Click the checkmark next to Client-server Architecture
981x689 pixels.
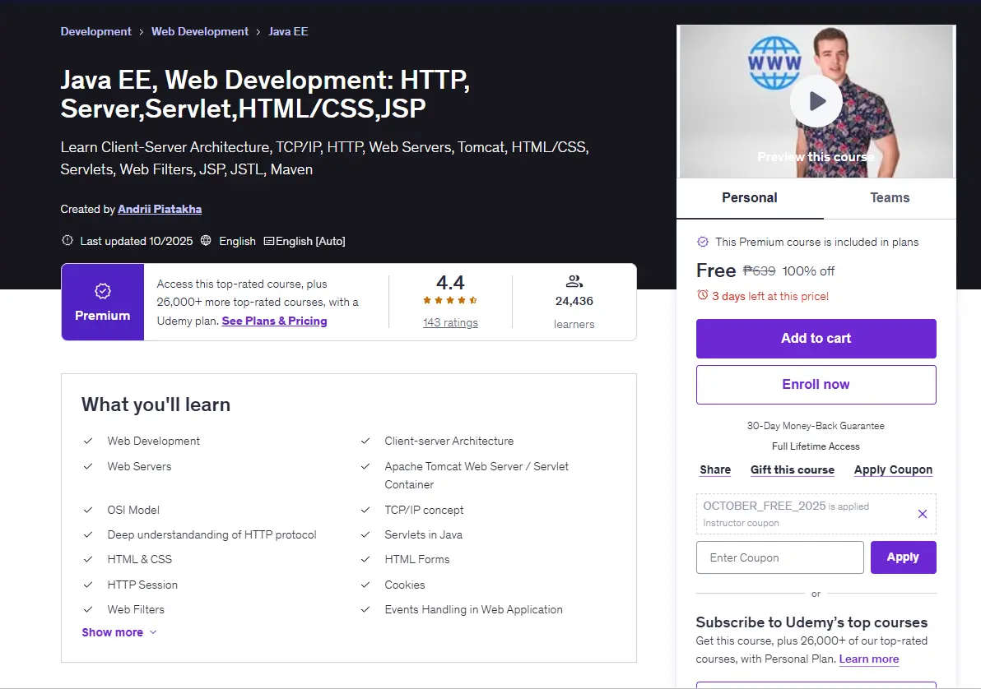point(365,441)
